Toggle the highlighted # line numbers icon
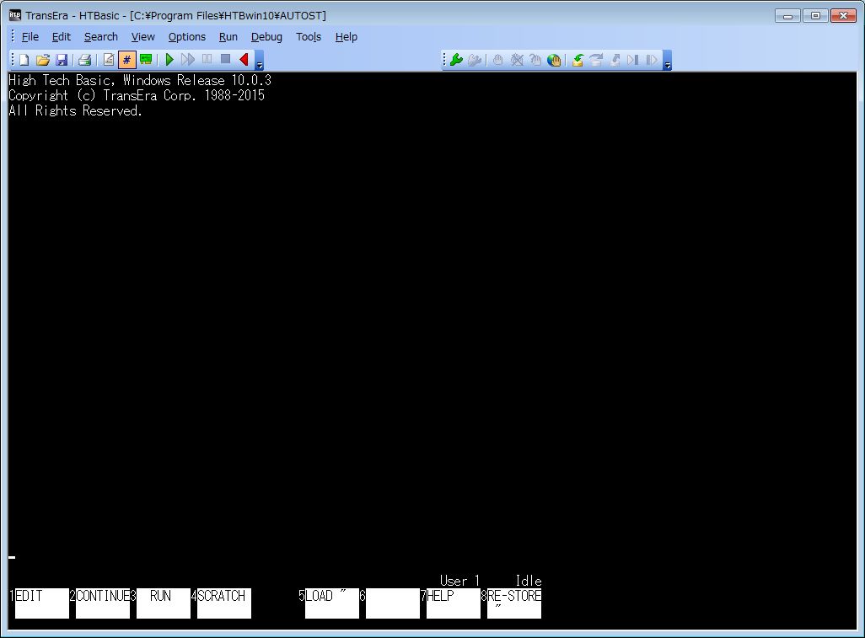This screenshot has height=638, width=865. click(126, 60)
